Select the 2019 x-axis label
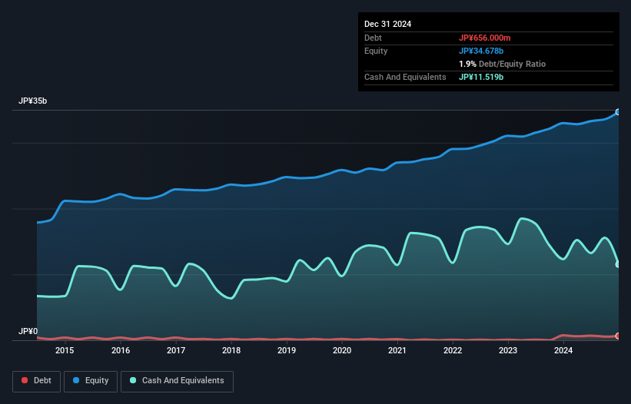 [x=287, y=350]
